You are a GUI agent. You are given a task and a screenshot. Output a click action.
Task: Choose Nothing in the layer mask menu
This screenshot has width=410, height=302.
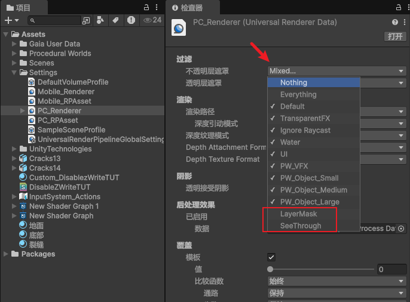point(314,82)
